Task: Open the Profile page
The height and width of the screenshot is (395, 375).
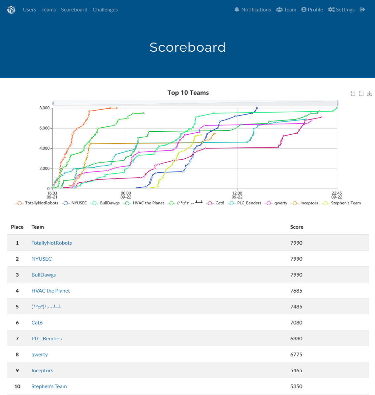Action: (312, 10)
